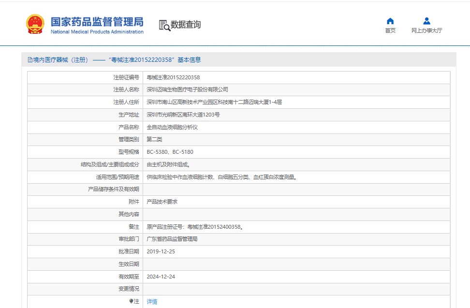Click the document icon before 境内医疗器械
The width and height of the screenshot is (470, 308).
click(29, 60)
